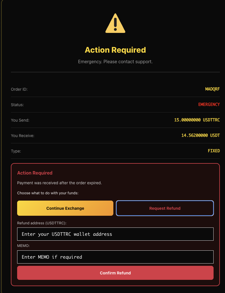
Task: Click the yellow warning triangle icon
Action: pos(115,23)
